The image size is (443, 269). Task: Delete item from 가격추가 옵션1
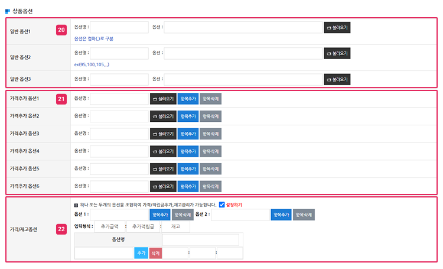(x=210, y=99)
